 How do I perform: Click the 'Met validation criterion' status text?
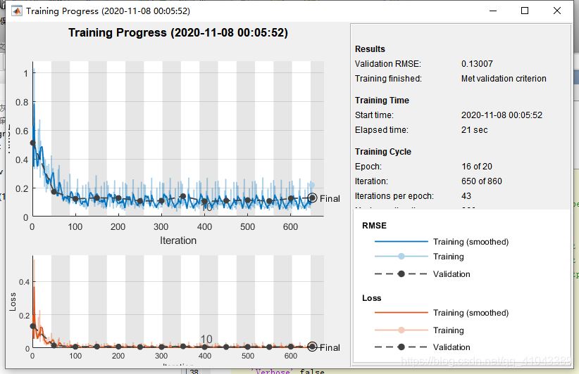tap(504, 79)
